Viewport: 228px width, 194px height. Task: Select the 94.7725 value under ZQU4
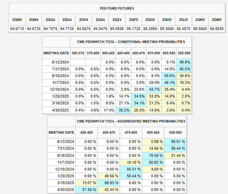tap(67, 29)
